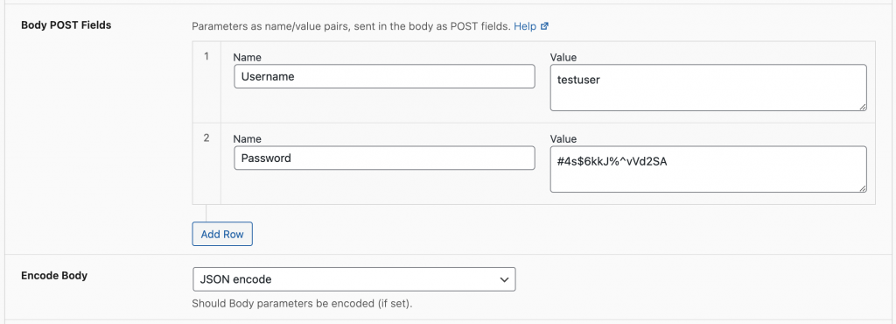Click the Body POST Fields heading
Screen dimensions: 896x324
click(x=66, y=25)
